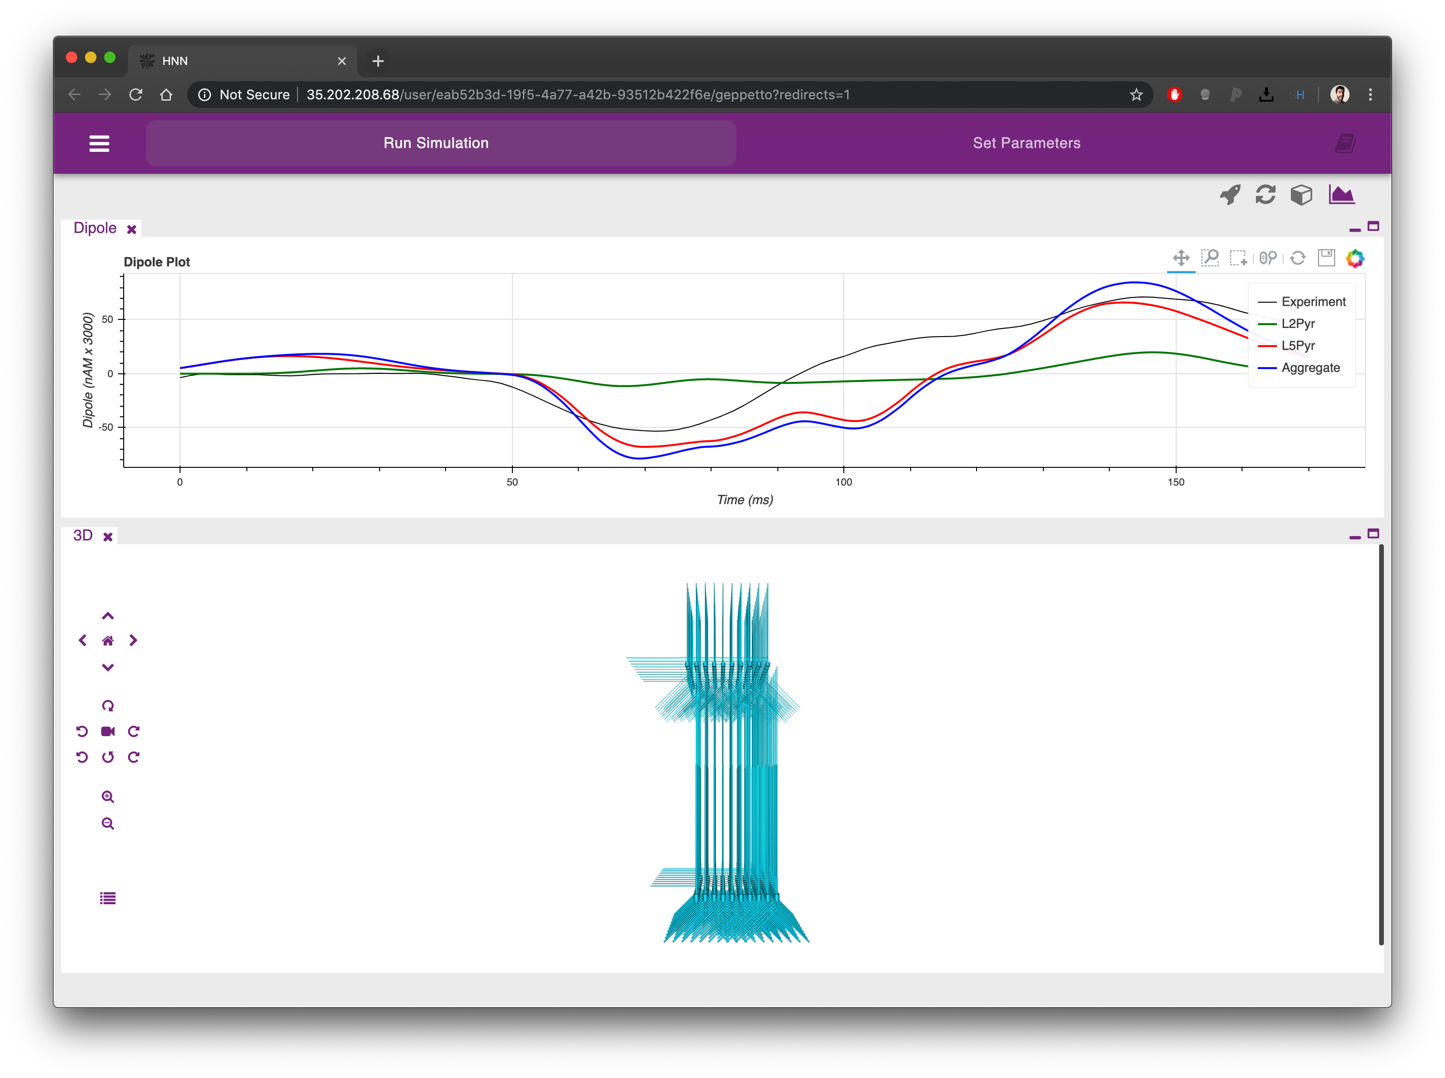Toggle the Bokeh Wheel Zoom tool

(1268, 258)
